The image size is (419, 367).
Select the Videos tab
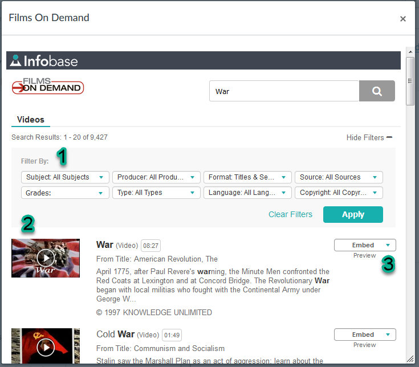[30, 120]
